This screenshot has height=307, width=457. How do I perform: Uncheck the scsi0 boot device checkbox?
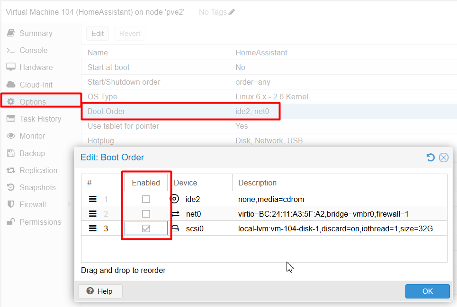(x=146, y=228)
